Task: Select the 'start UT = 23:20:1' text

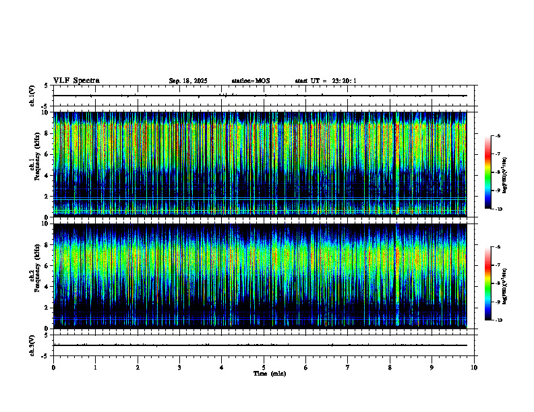Action: click(326, 81)
